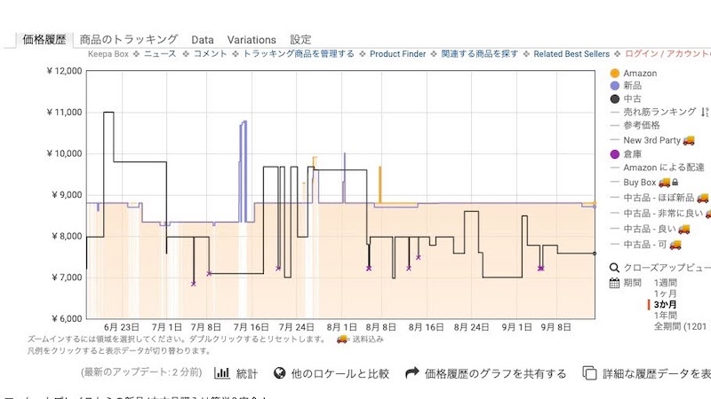
Task: Toggle the 売れ筋ランキング data series
Action: (x=659, y=112)
